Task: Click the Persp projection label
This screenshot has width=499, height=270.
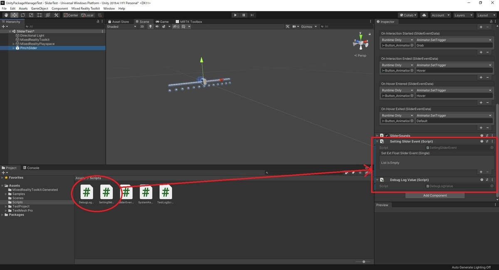Action: coord(361,55)
